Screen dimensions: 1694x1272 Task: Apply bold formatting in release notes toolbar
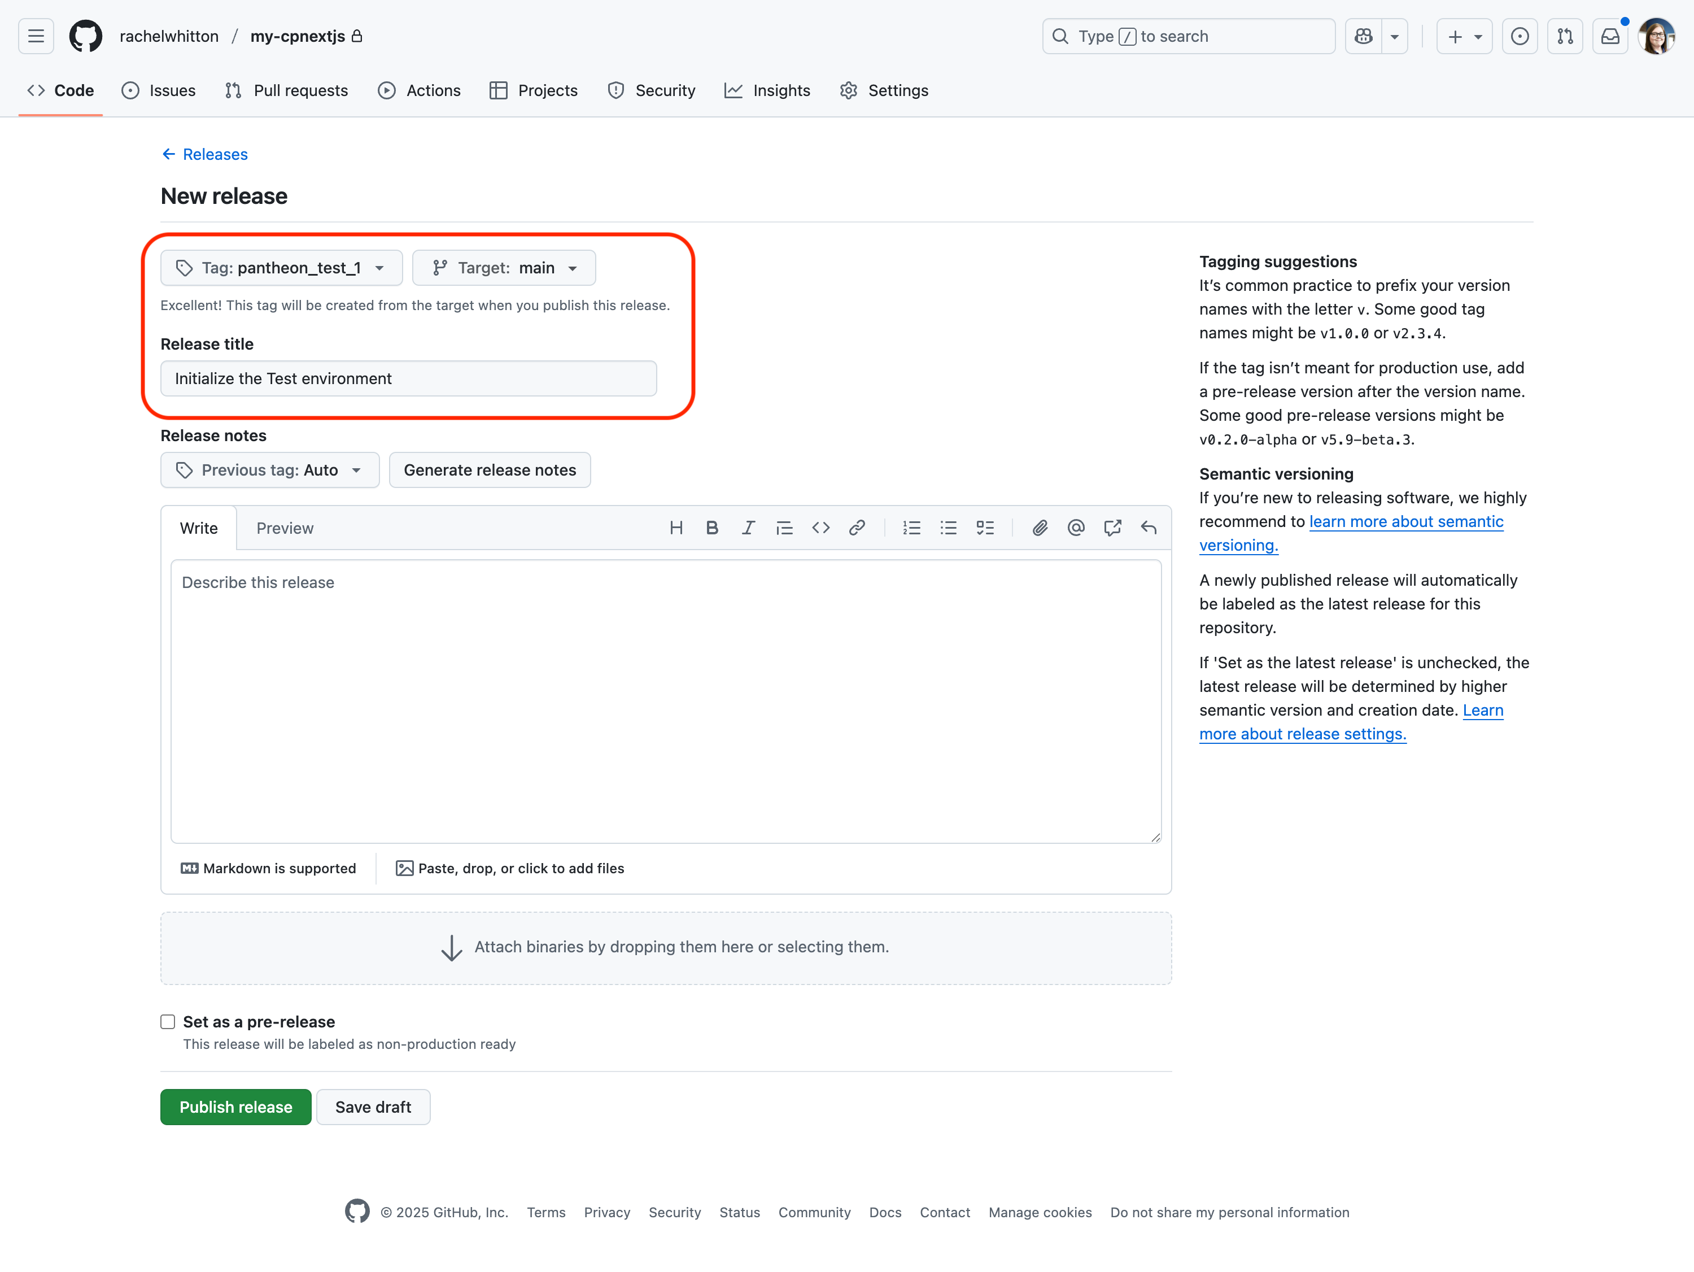712,528
